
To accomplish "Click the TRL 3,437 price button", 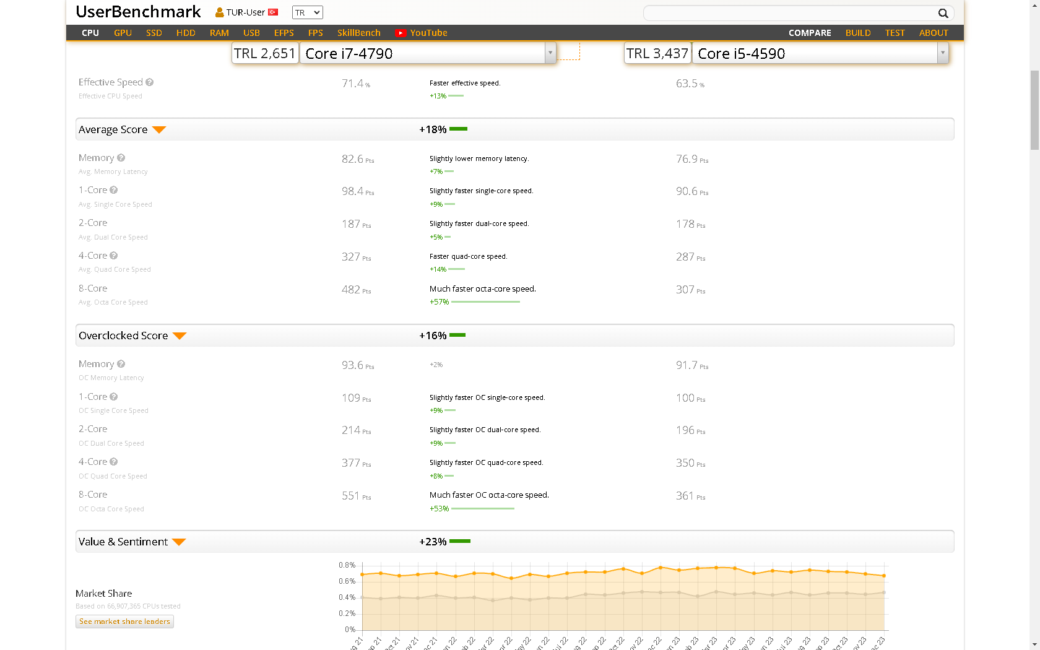I will pyautogui.click(x=657, y=53).
